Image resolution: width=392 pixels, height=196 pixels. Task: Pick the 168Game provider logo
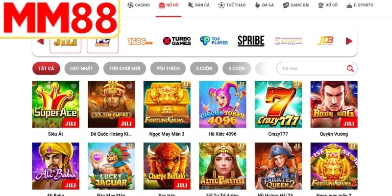click(140, 41)
